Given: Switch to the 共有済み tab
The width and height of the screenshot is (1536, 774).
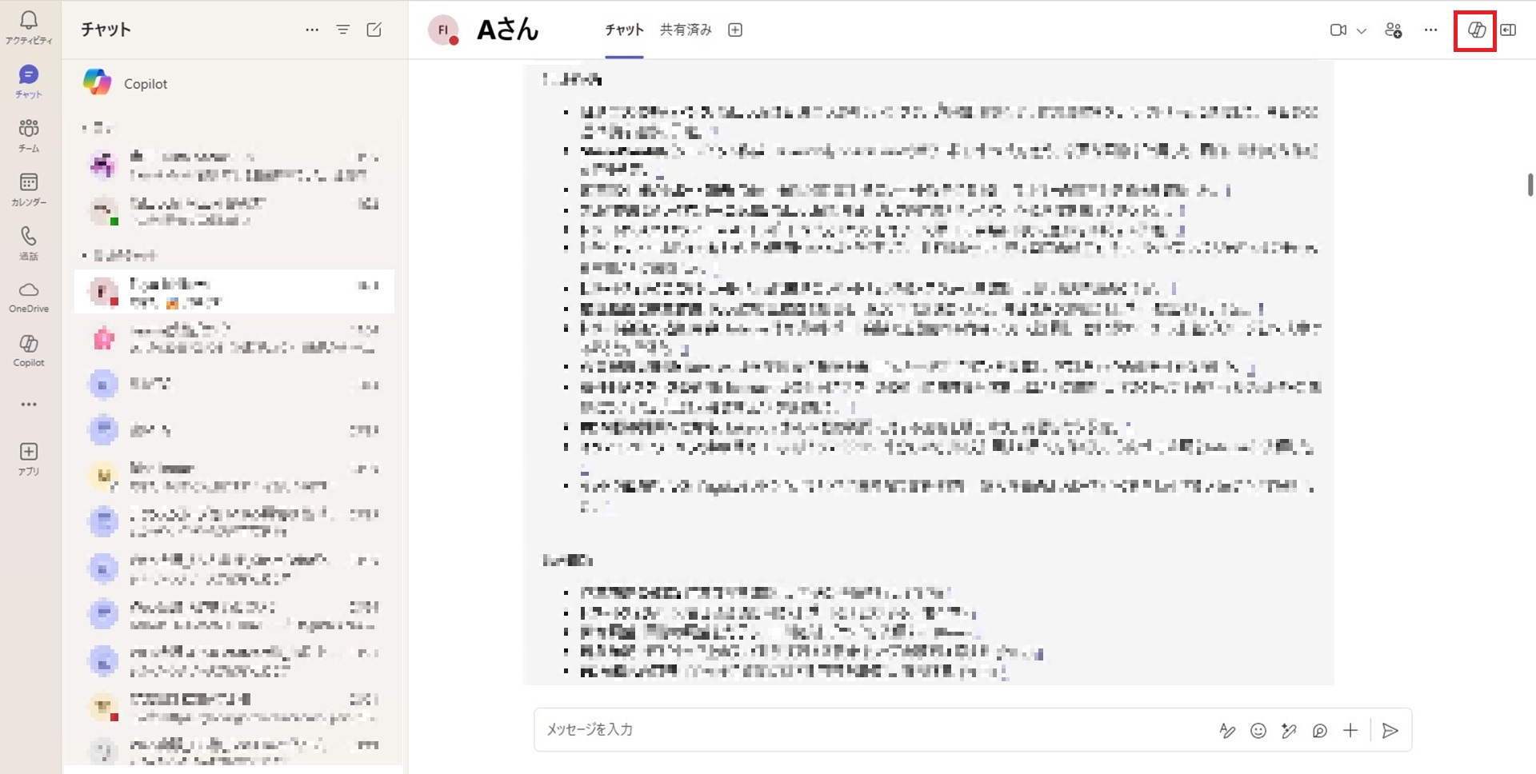Looking at the screenshot, I should (x=684, y=30).
